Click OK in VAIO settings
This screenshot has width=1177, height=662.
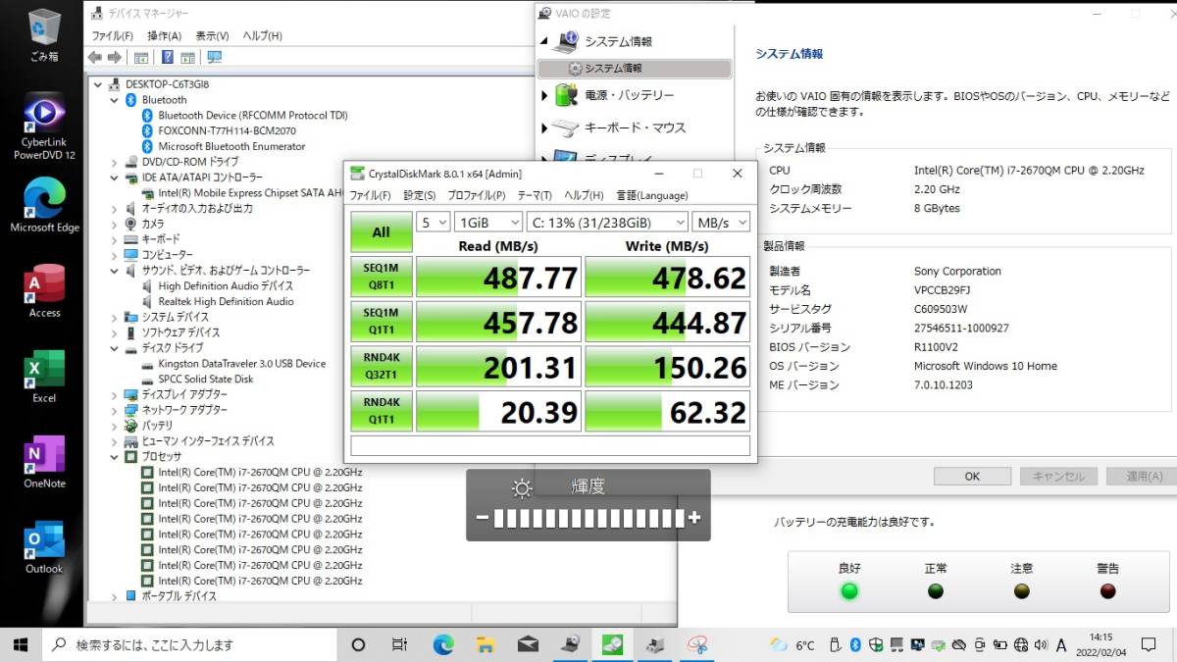972,477
